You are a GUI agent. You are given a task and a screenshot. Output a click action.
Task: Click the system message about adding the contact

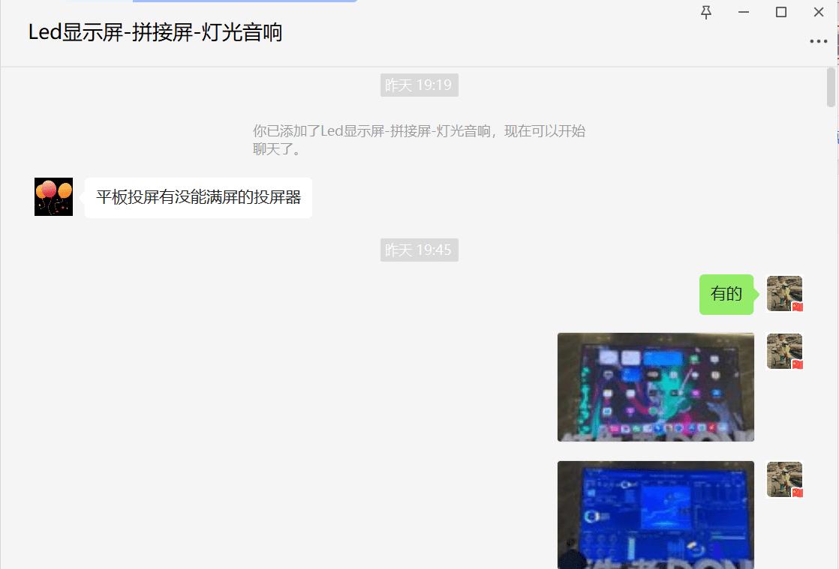[x=419, y=139]
